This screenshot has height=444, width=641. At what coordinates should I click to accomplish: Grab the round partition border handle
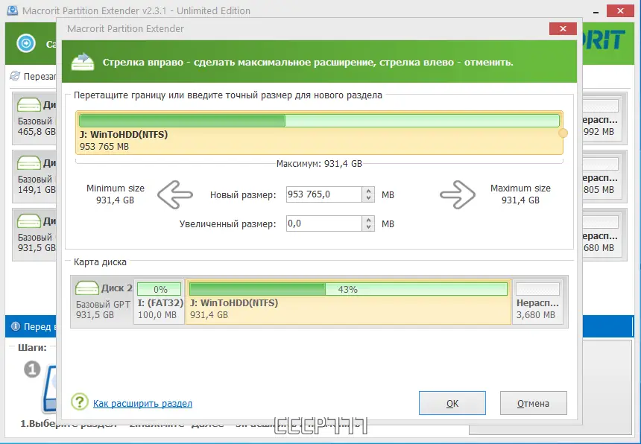[563, 133]
